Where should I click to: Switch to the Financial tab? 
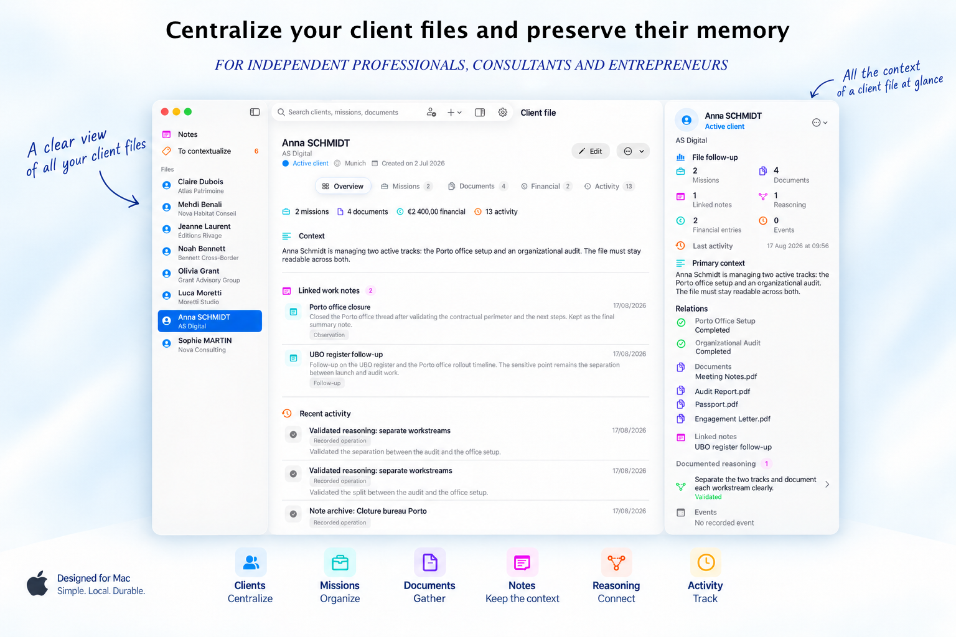pos(546,187)
